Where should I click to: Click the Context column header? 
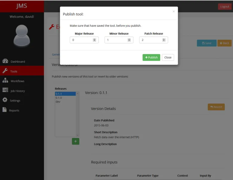tap(183, 176)
